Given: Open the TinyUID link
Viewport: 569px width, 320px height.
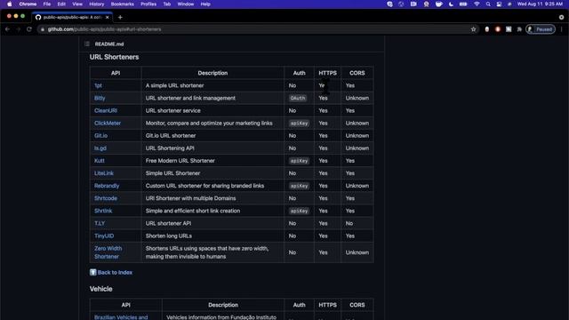Looking at the screenshot, I should coord(104,236).
